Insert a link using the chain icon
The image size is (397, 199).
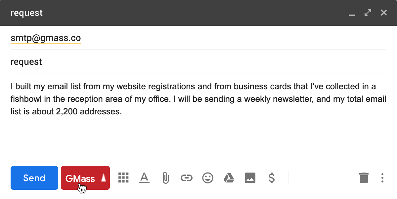187,178
